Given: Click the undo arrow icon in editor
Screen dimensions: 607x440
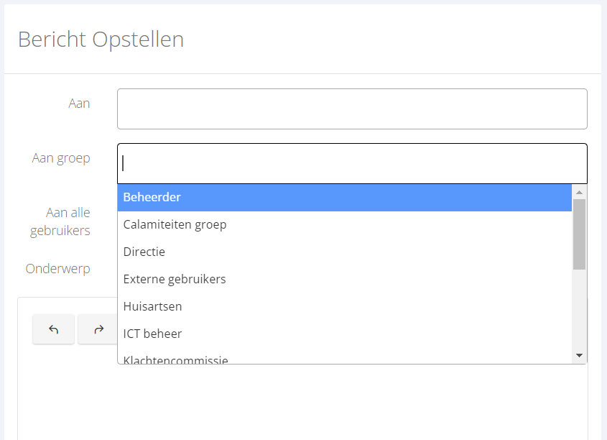Looking at the screenshot, I should (x=53, y=329).
